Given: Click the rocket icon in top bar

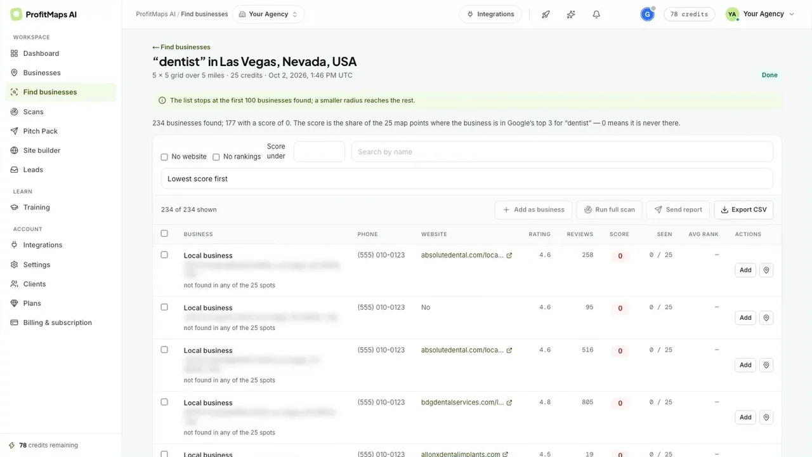Looking at the screenshot, I should pyautogui.click(x=546, y=14).
